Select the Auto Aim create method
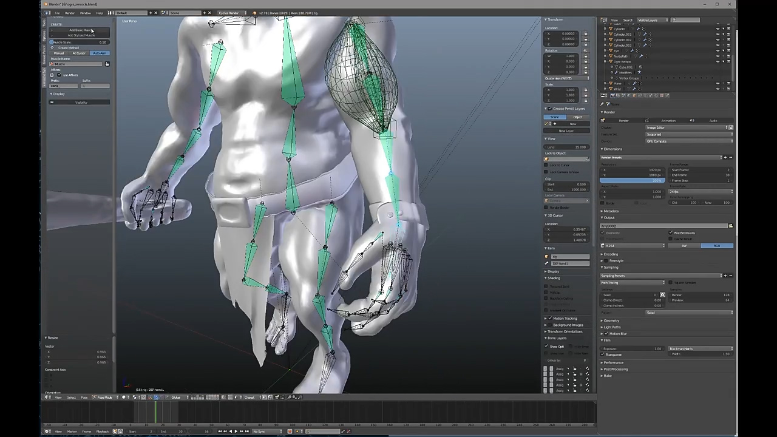This screenshot has height=437, width=777. (99, 53)
